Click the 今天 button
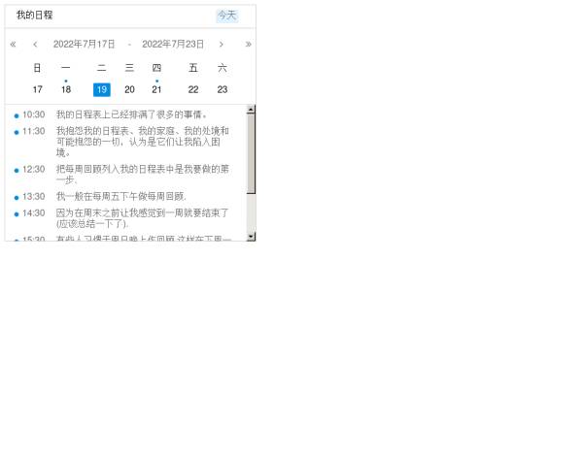The image size is (583, 455). (x=226, y=16)
